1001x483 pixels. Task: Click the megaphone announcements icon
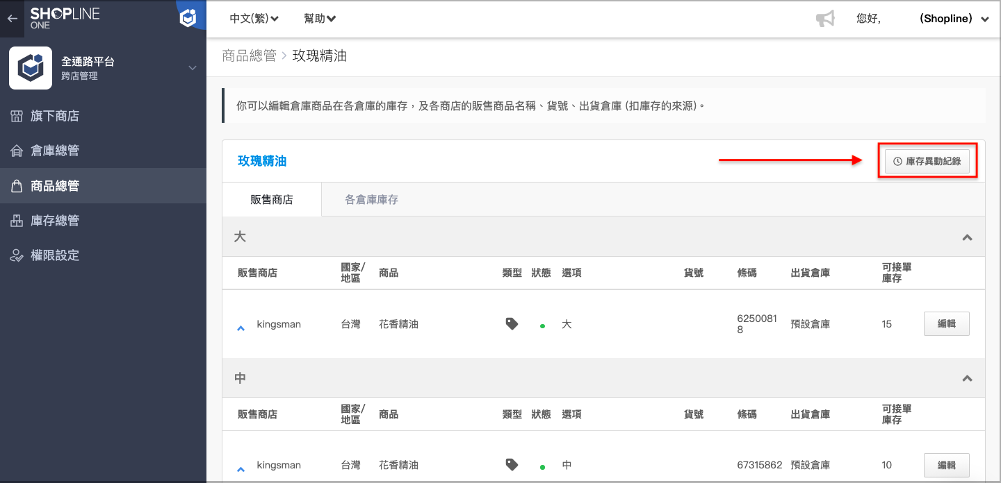(x=825, y=19)
